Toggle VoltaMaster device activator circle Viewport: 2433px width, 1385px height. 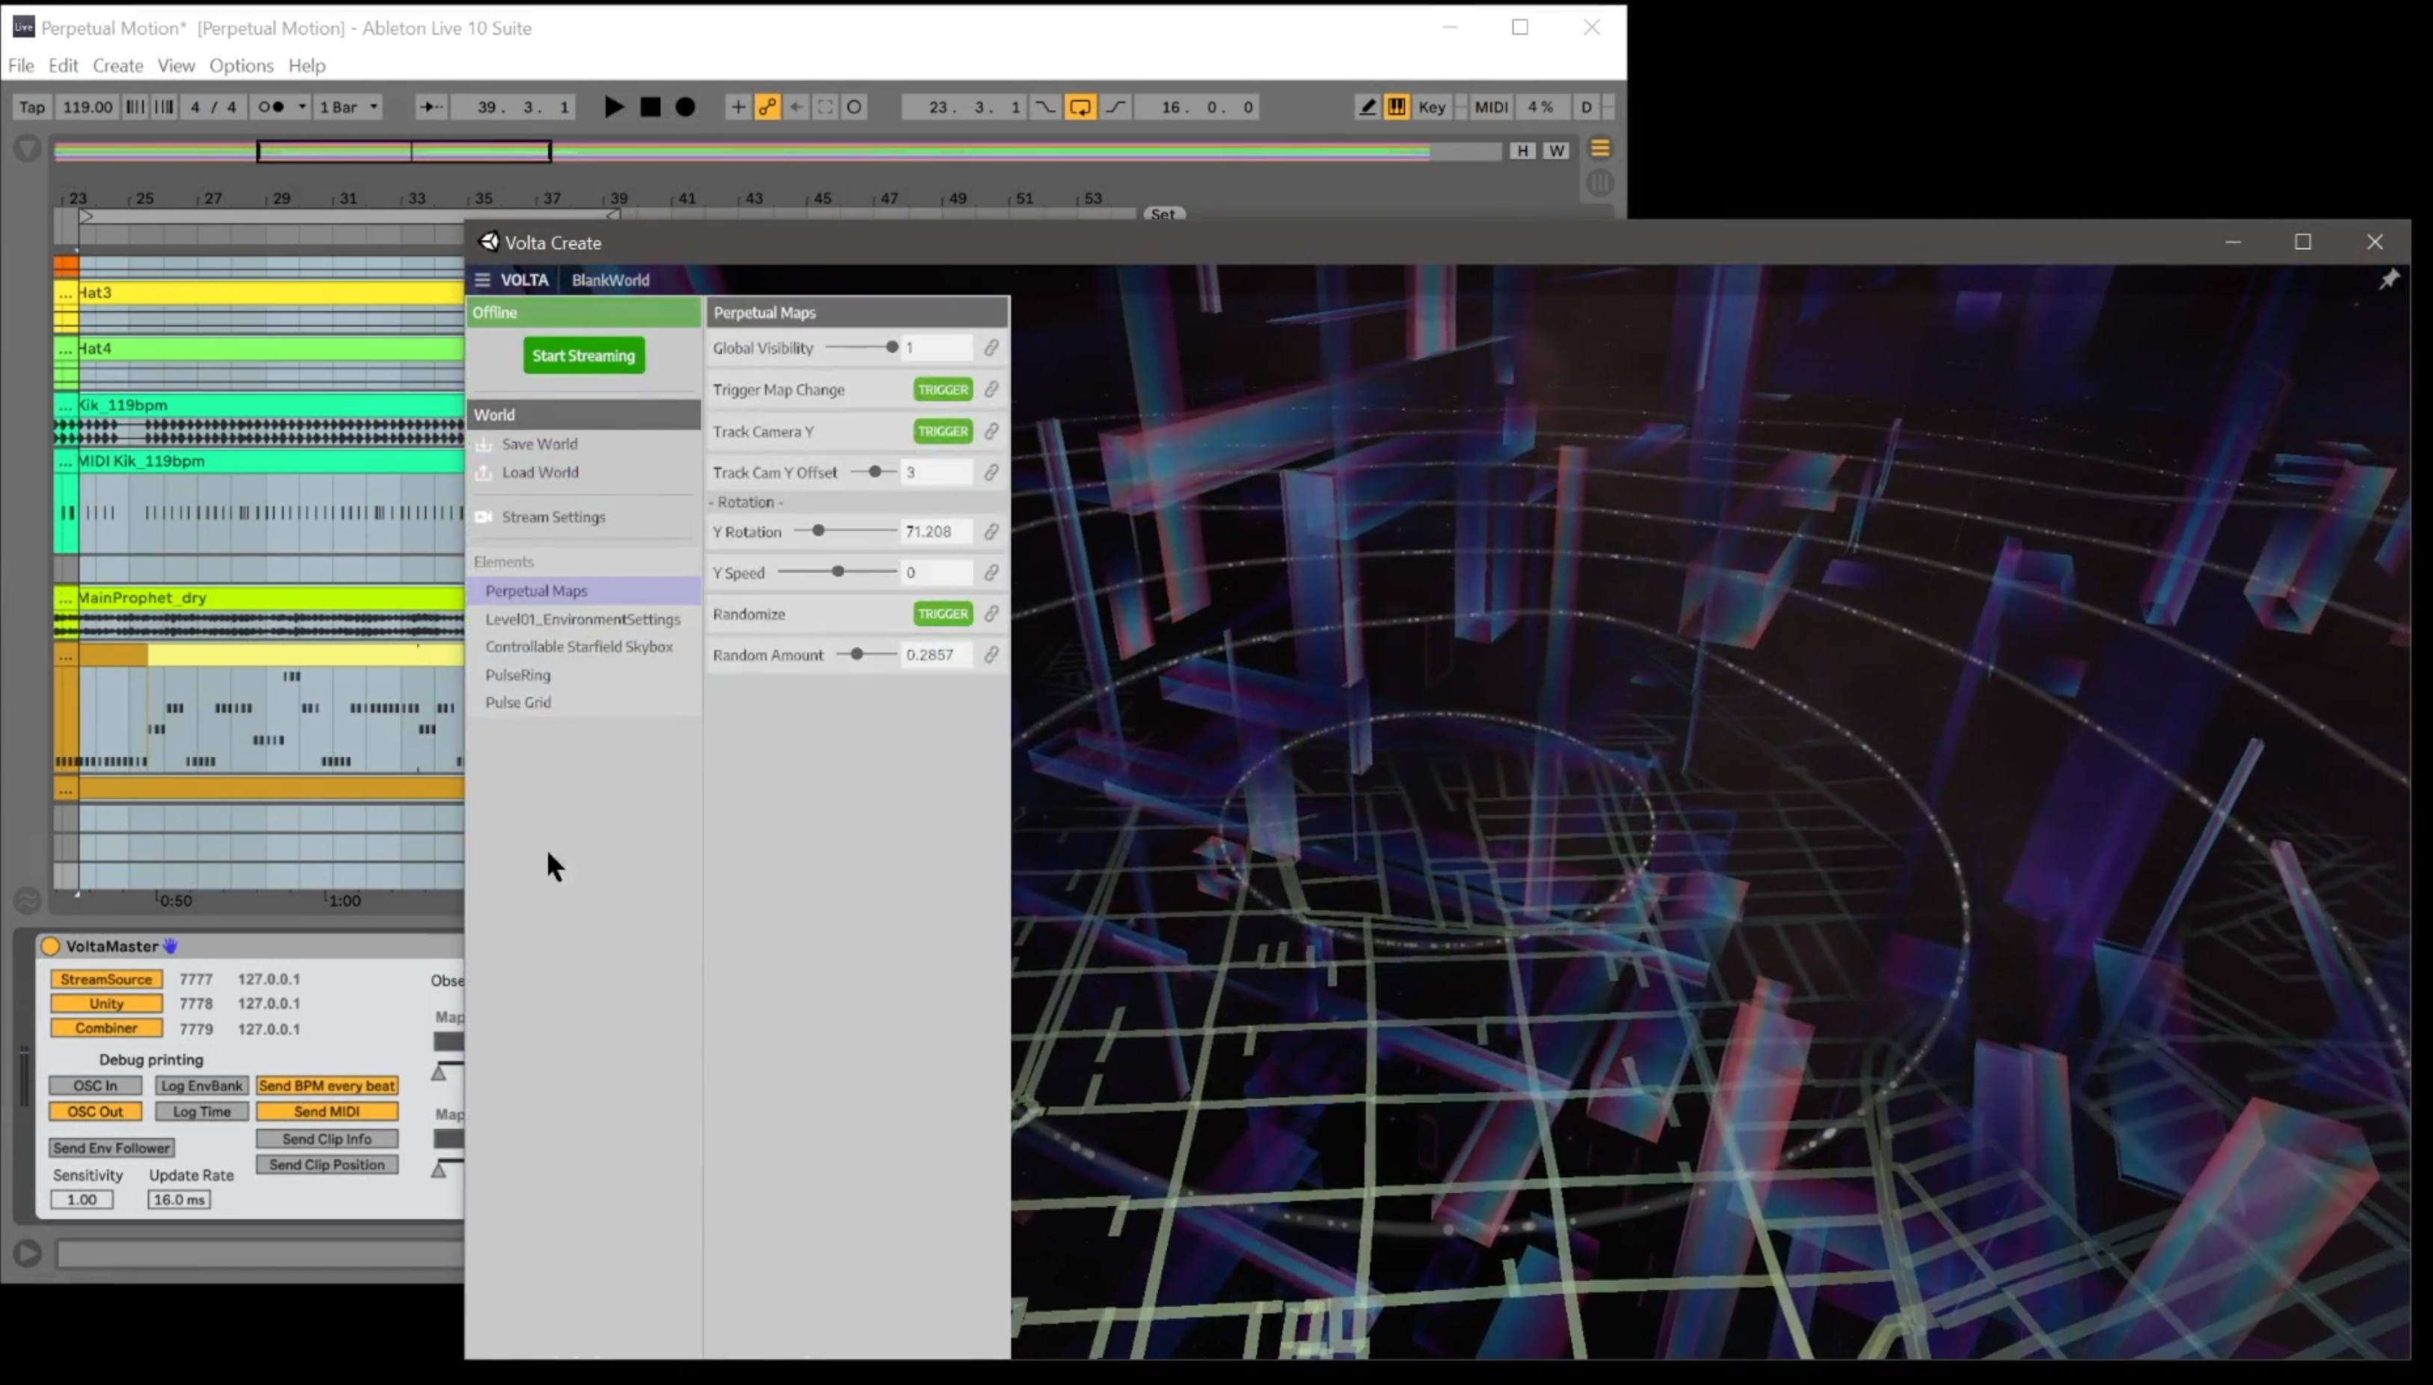(x=49, y=945)
